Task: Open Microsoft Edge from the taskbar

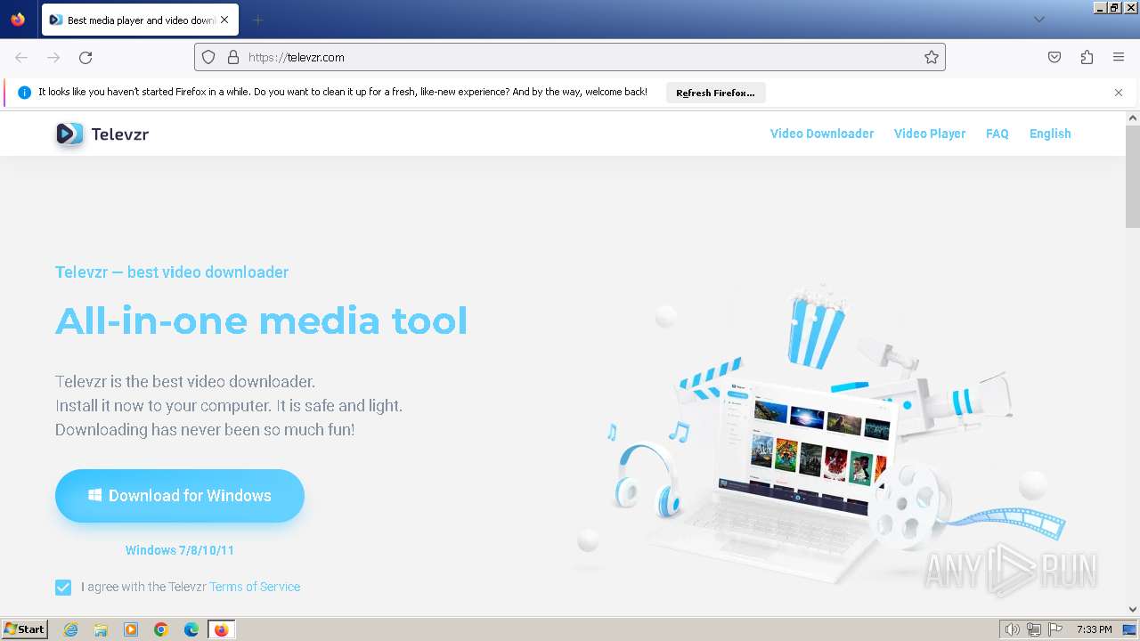Action: point(191,629)
